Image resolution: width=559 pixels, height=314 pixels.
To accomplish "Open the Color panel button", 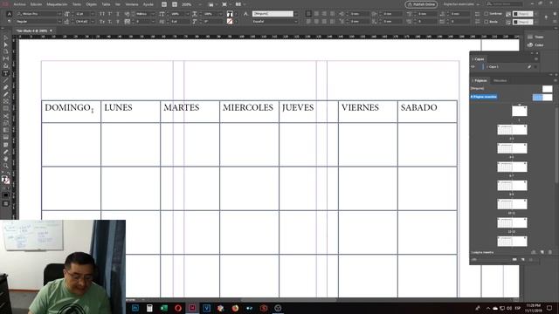I will [x=535, y=45].
